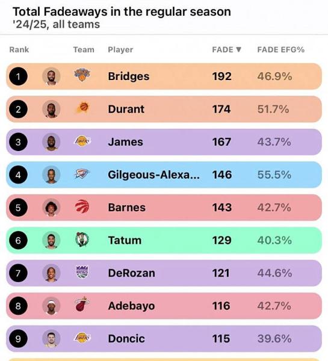
Task: Click the New York Knicks team logo
Action: (82, 75)
